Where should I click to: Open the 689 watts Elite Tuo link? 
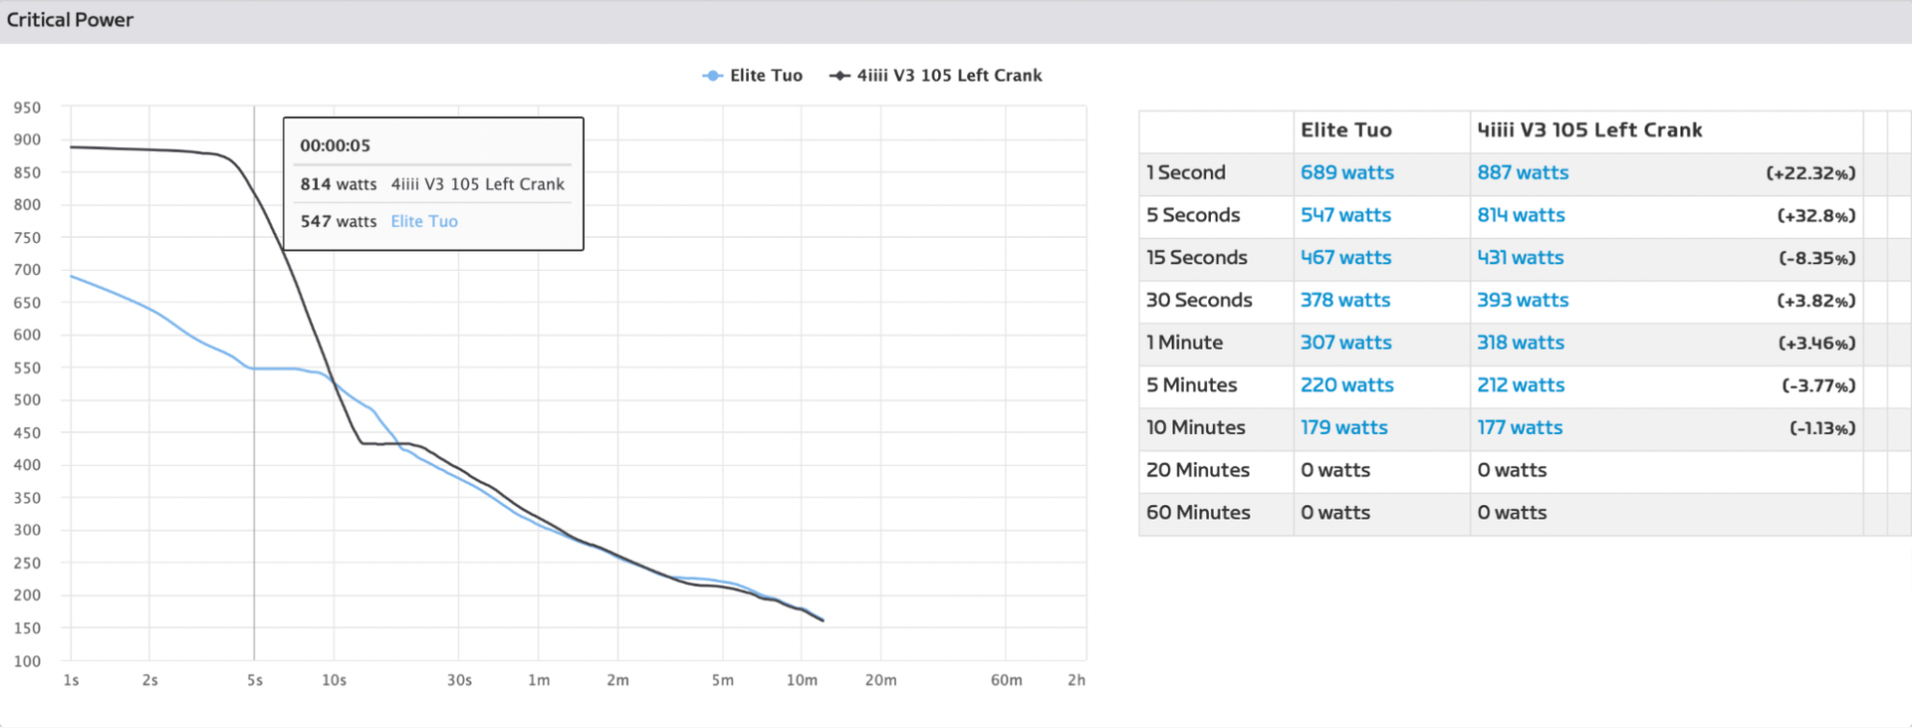point(1347,172)
